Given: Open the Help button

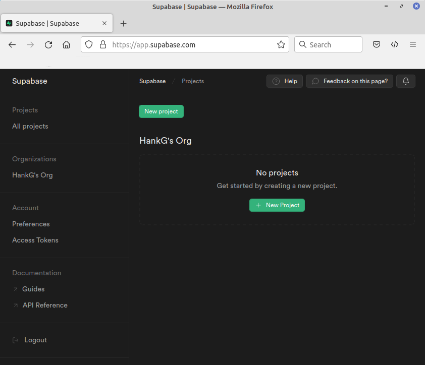Looking at the screenshot, I should pos(285,81).
